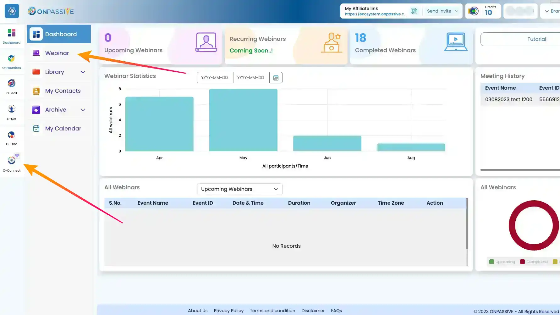Open O-Founders from the left rail
The image size is (560, 315).
point(12,62)
